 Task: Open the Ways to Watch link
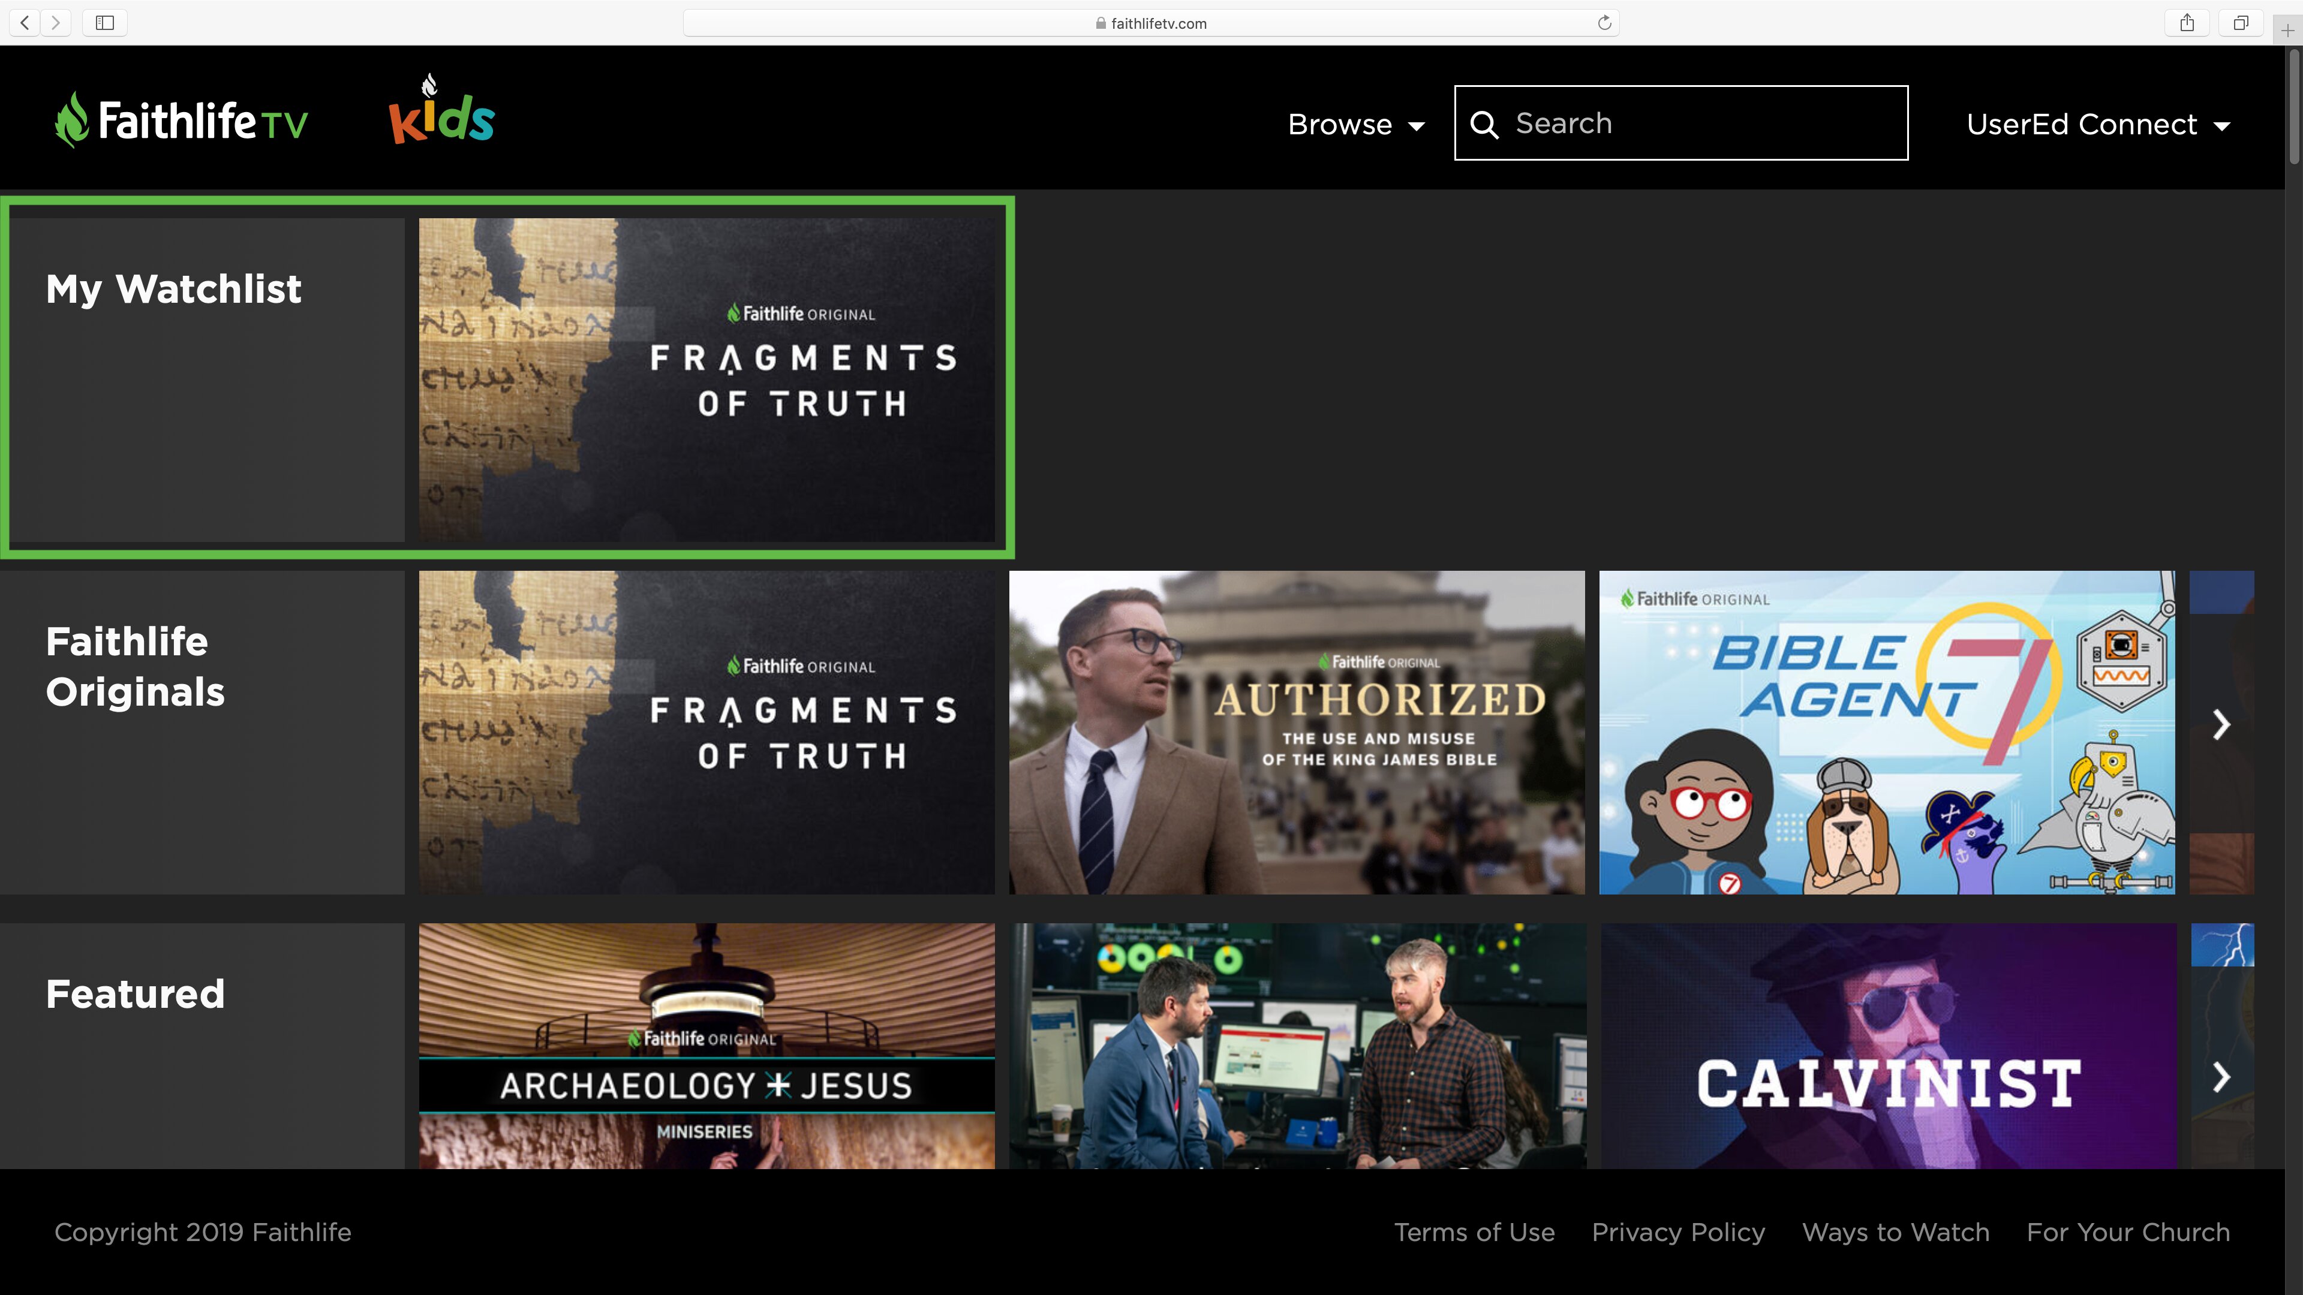click(1896, 1233)
